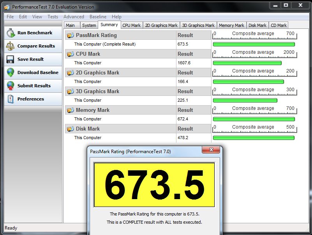Switch to the Disk Mark tab
The image size is (312, 235).
[x=257, y=25]
